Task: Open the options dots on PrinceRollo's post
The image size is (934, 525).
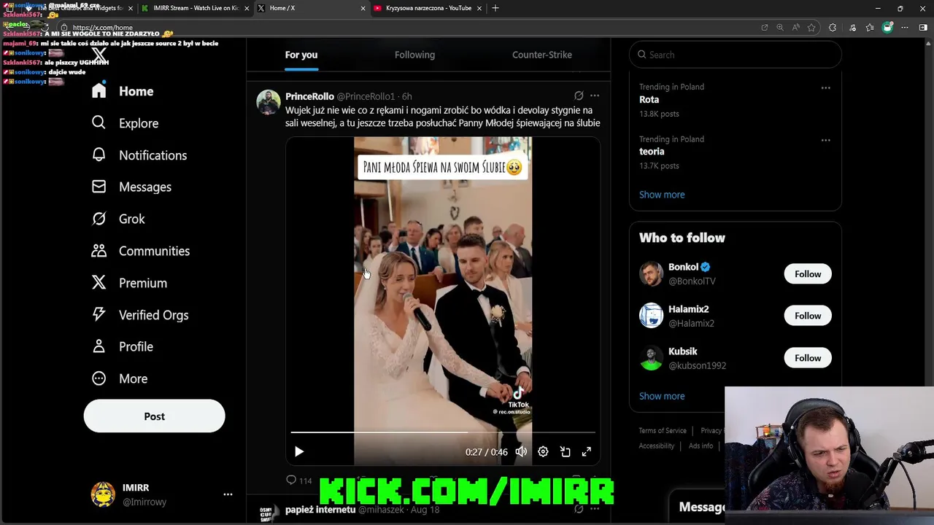Action: pyautogui.click(x=595, y=96)
